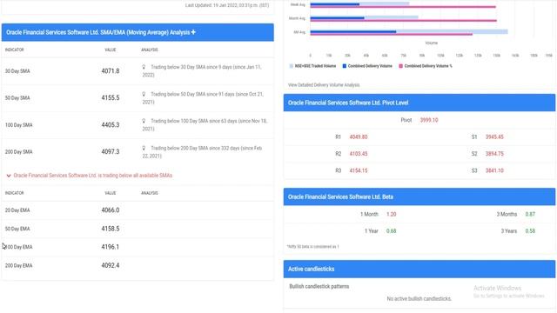This screenshot has width=557, height=313.
Task: Click 50 Day EMA indicator label
Action: coord(17,229)
